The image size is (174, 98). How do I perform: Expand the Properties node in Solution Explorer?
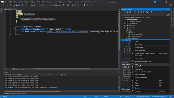(x=125, y=26)
